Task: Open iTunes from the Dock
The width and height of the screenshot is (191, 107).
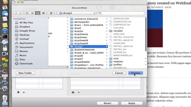Action: [5, 31]
